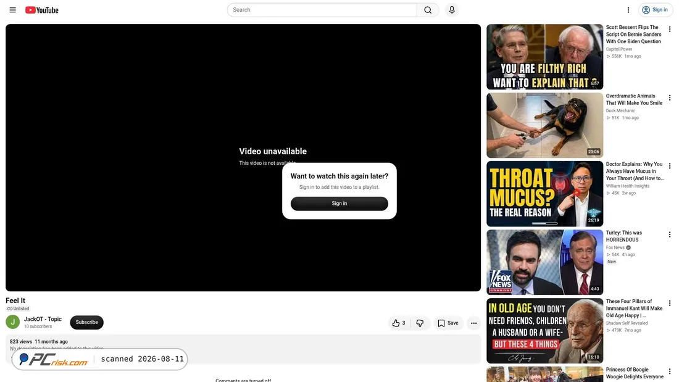This screenshot has width=679, height=382.
Task: Open Throat Mucus video thumbnail
Action: click(545, 194)
